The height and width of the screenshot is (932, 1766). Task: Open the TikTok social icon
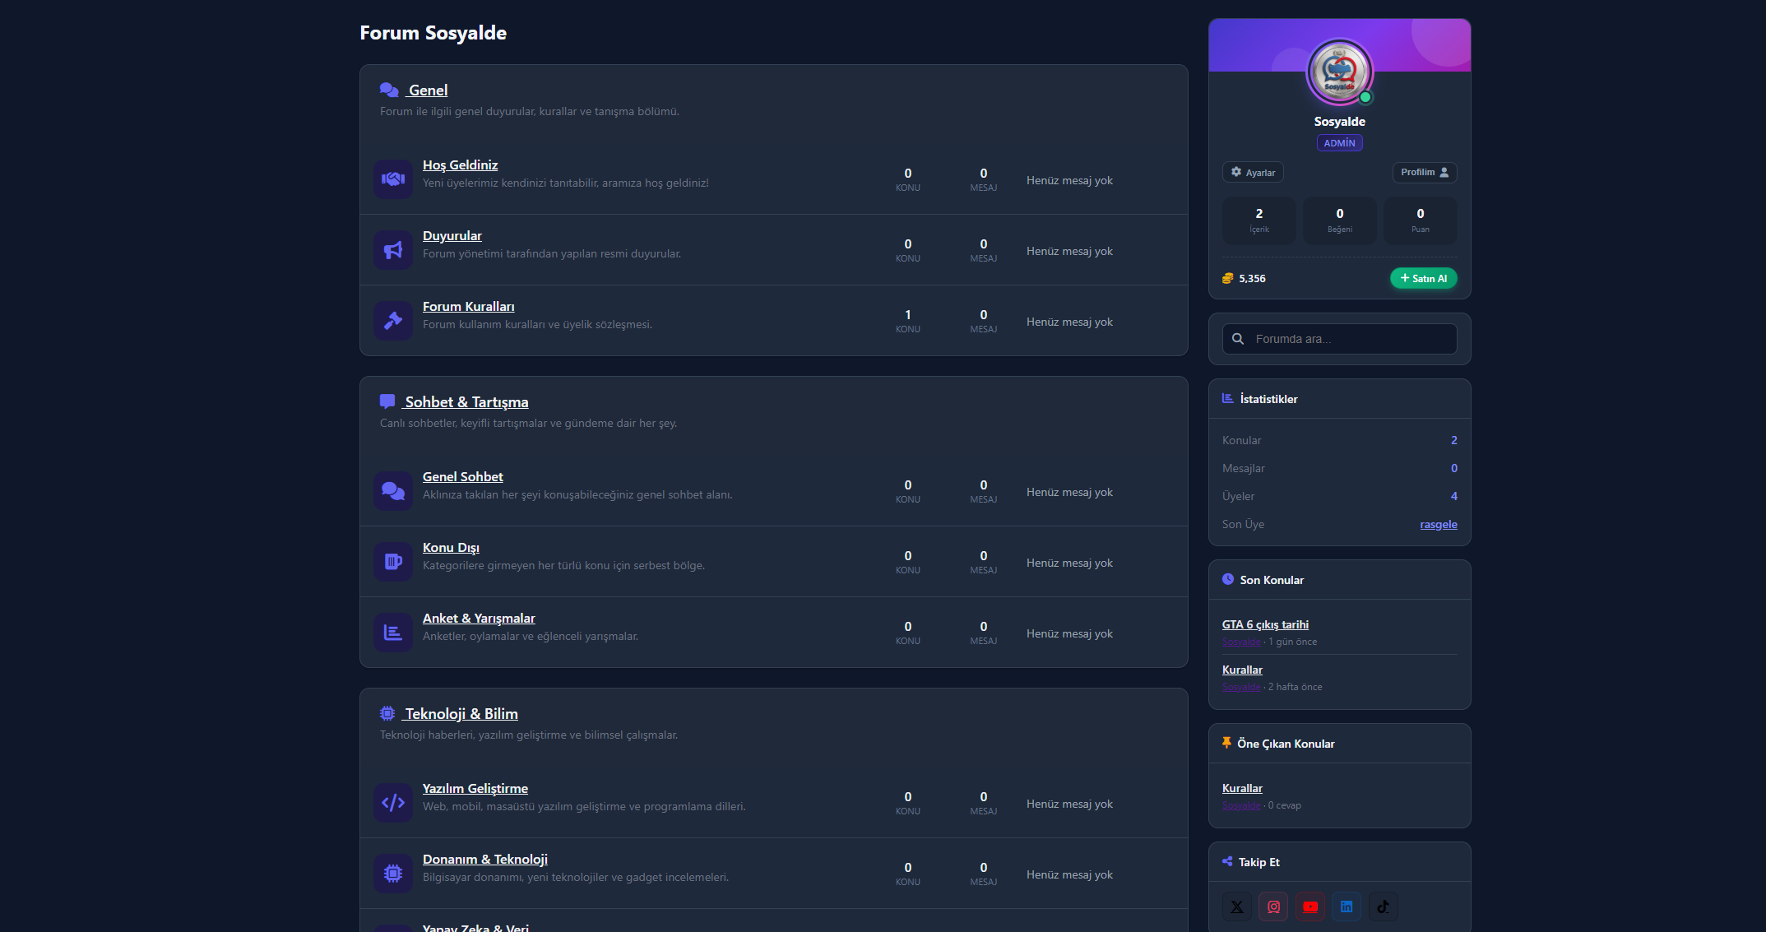click(1384, 906)
